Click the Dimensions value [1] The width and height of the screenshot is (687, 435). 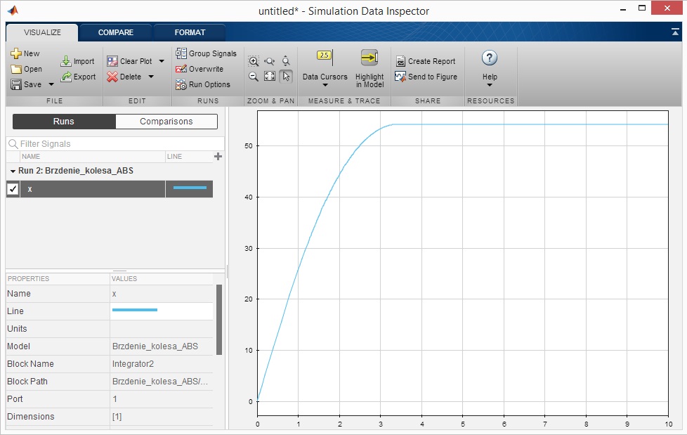point(117,417)
